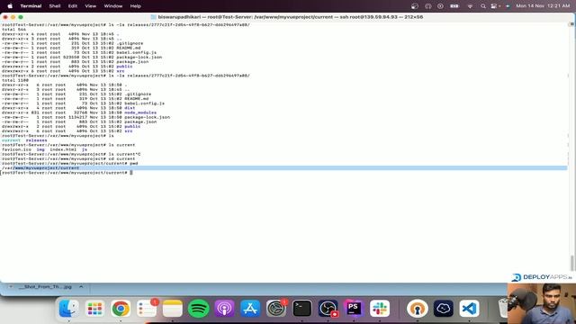Image resolution: width=576 pixels, height=324 pixels.
Task: Open Slack from the dock
Action: (380, 309)
